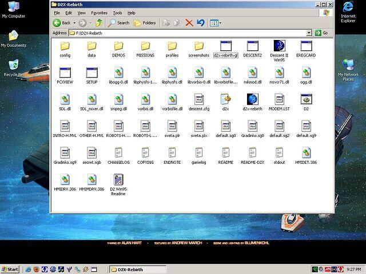Toggle the Folders pane button
The height and width of the screenshot is (274, 366).
coord(145,23)
